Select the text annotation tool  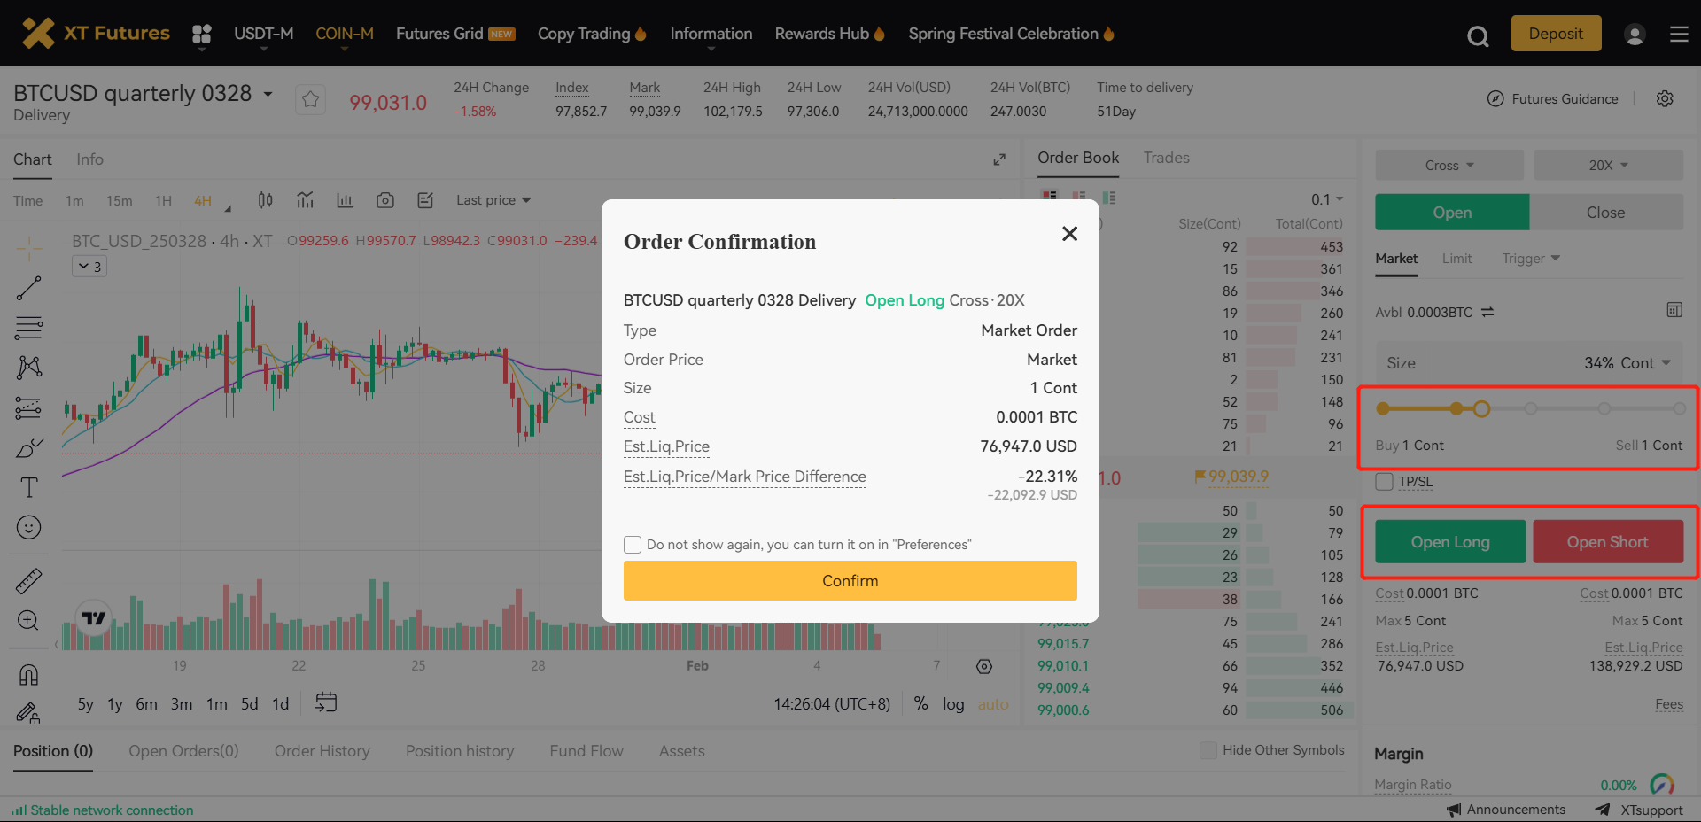coord(28,487)
